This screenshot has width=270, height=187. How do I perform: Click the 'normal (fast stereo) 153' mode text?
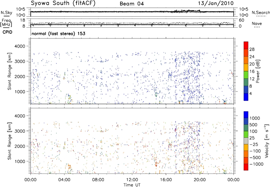pyautogui.click(x=58, y=33)
